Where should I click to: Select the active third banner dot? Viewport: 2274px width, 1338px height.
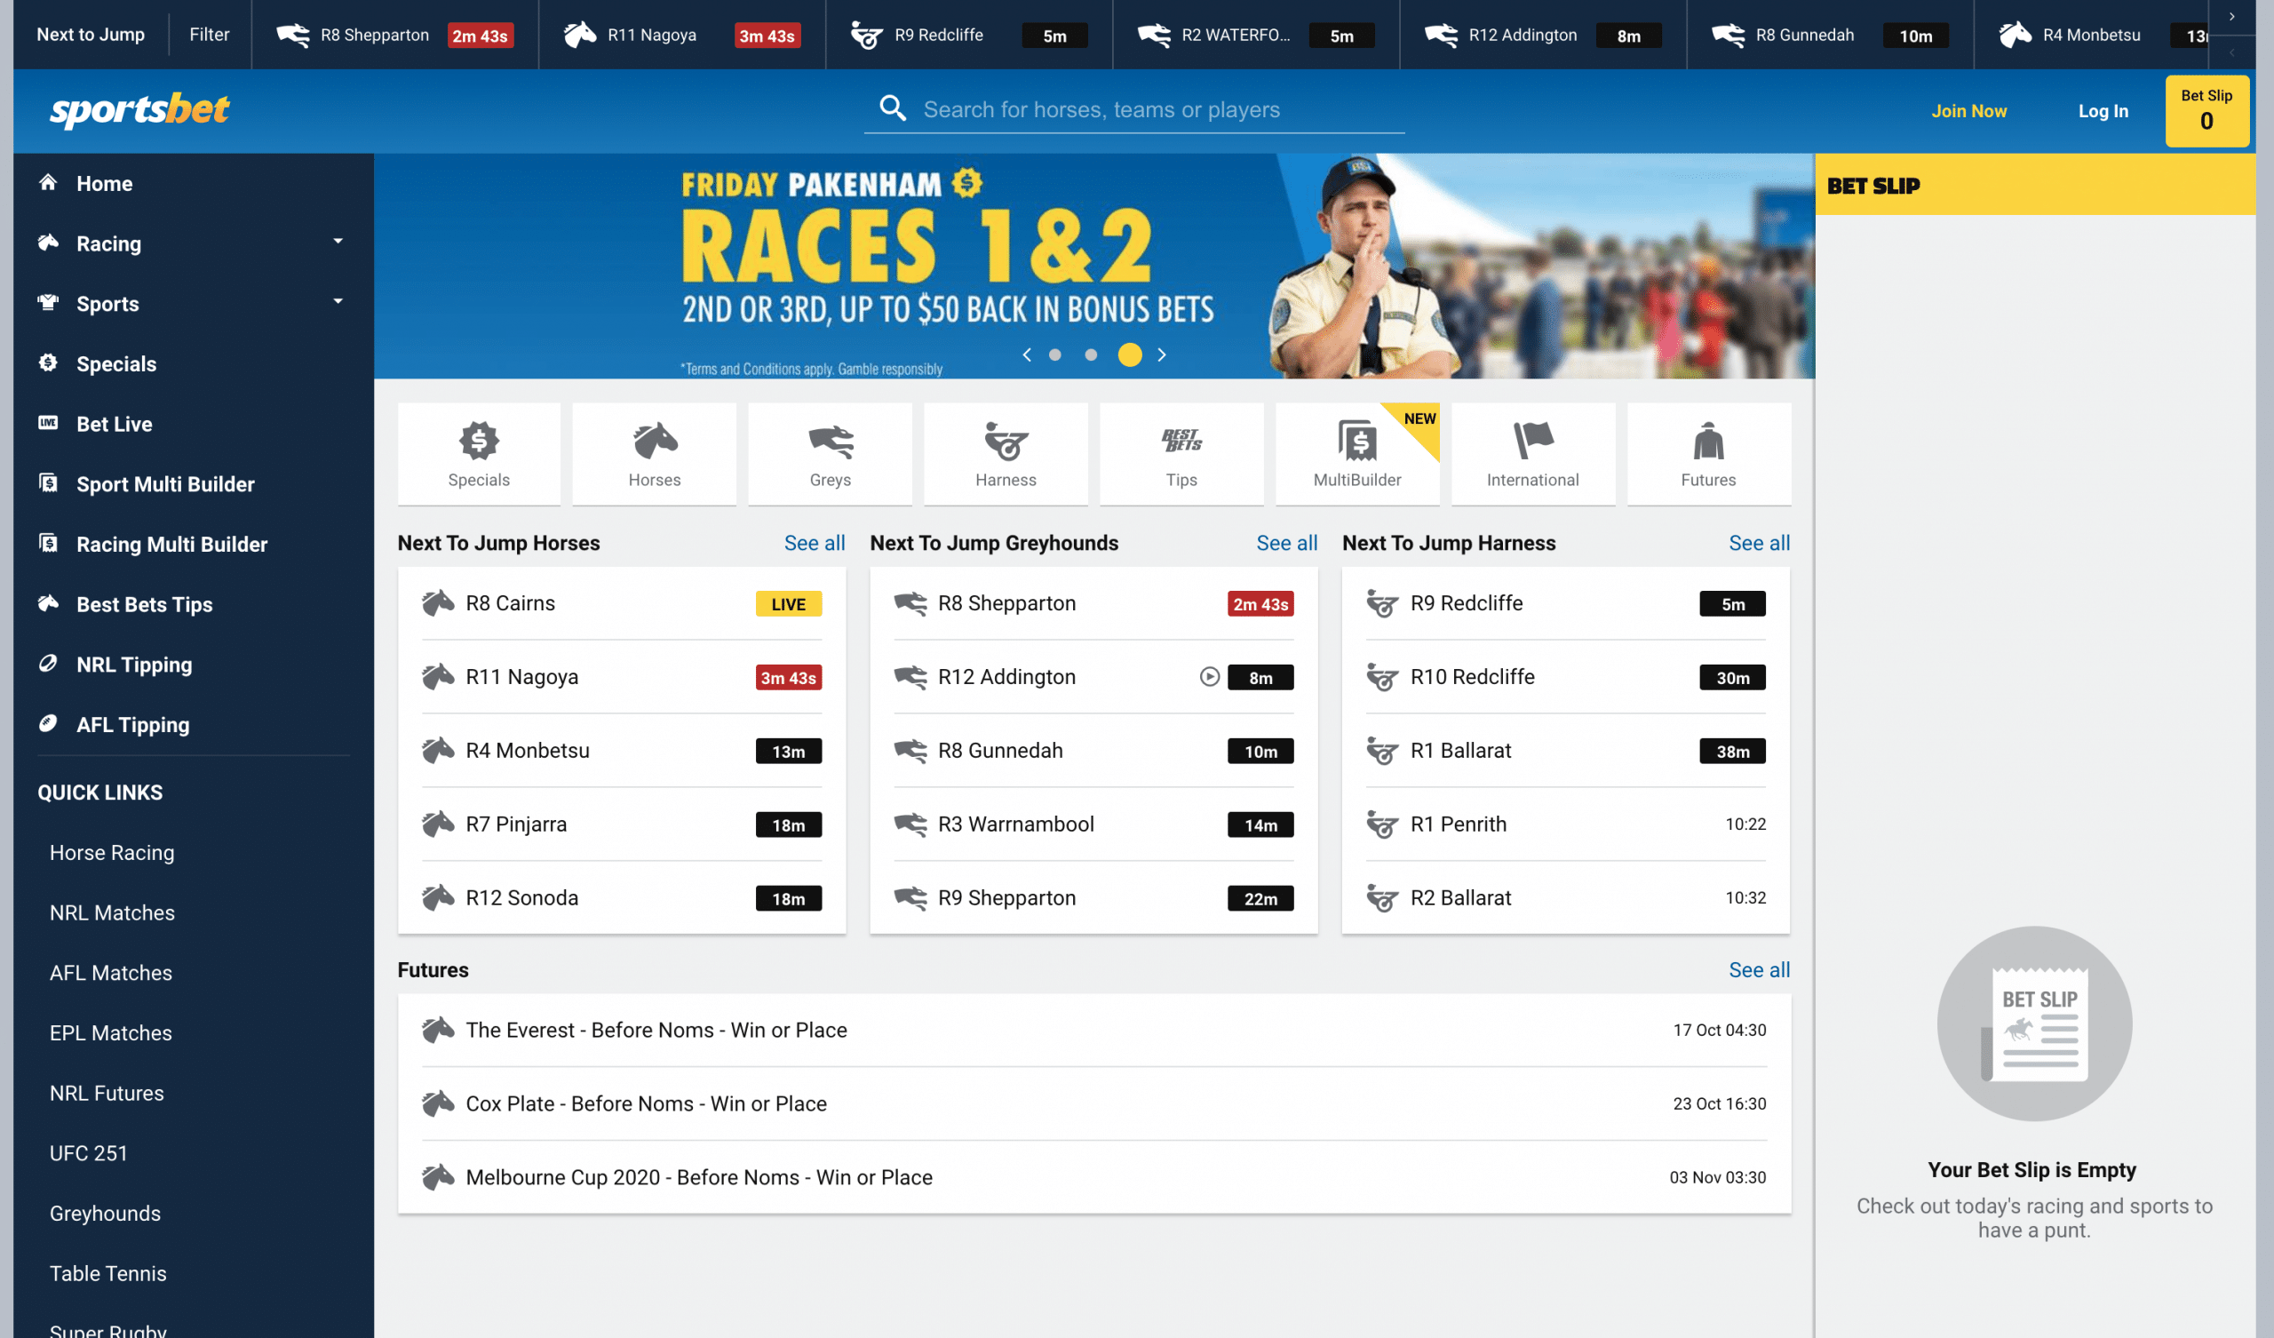(x=1129, y=354)
